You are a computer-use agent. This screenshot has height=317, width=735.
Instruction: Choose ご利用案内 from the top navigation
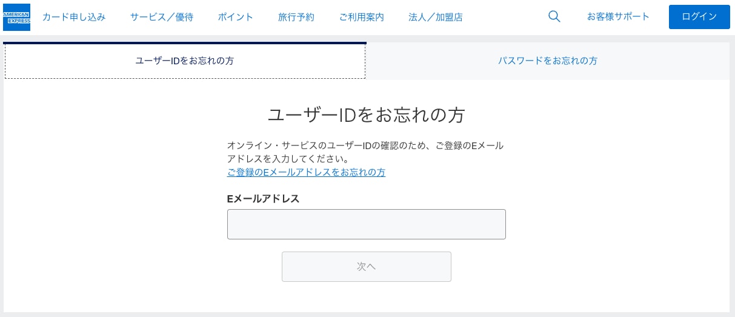362,17
